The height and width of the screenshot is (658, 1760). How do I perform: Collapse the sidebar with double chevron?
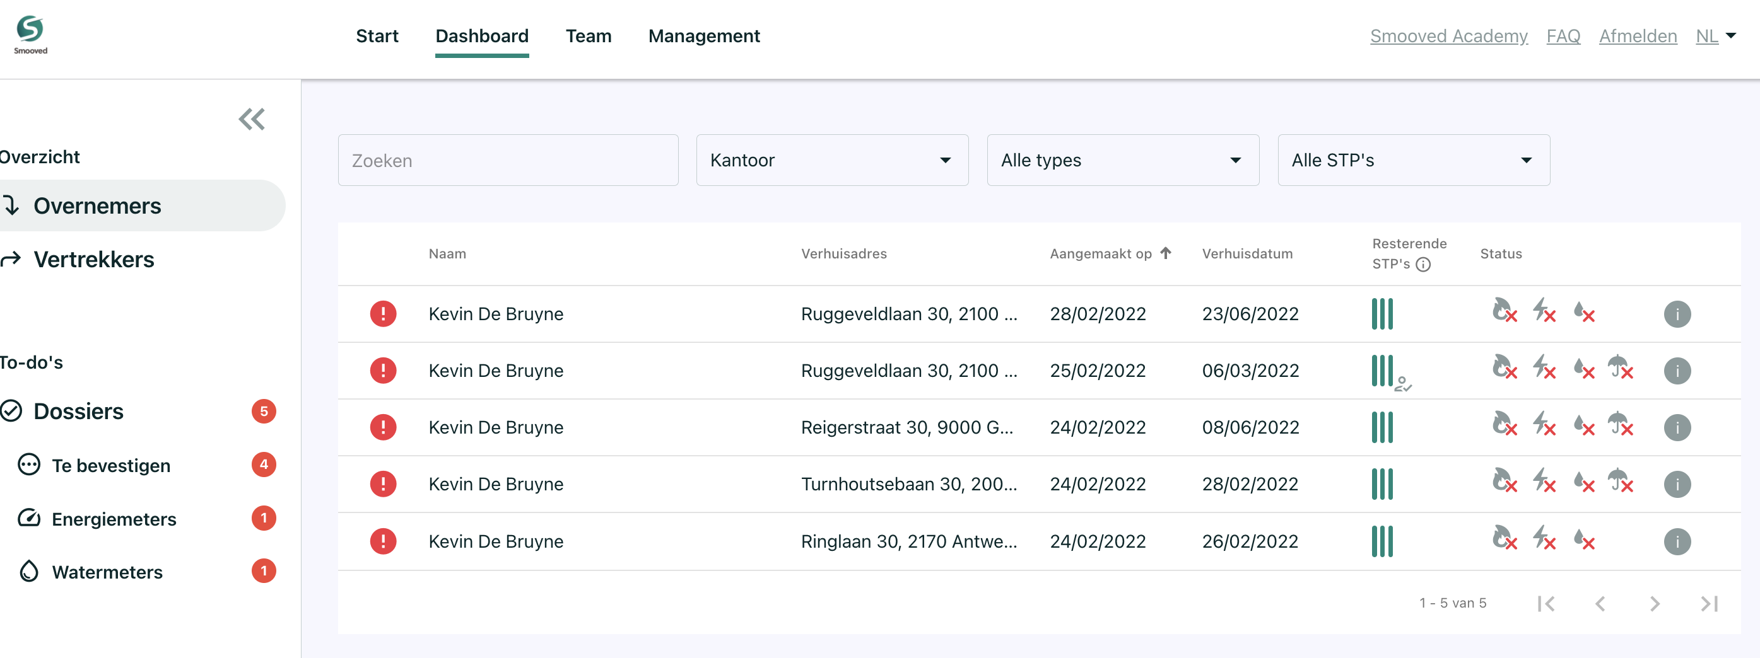point(252,120)
